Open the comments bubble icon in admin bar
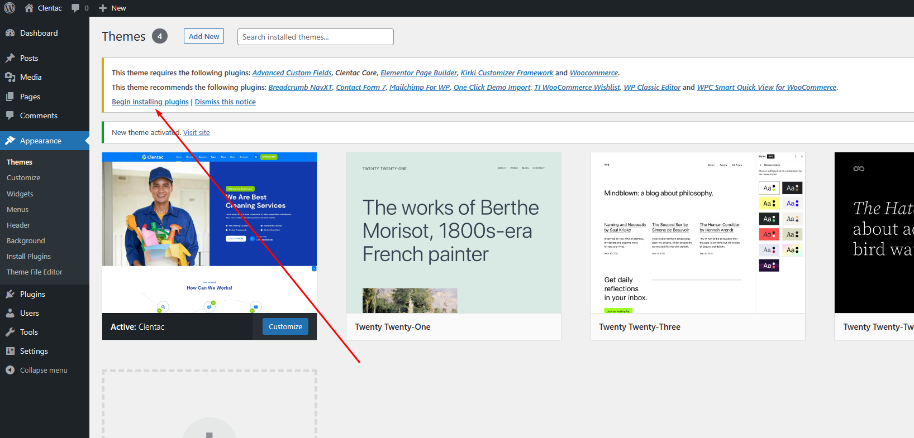 (75, 8)
